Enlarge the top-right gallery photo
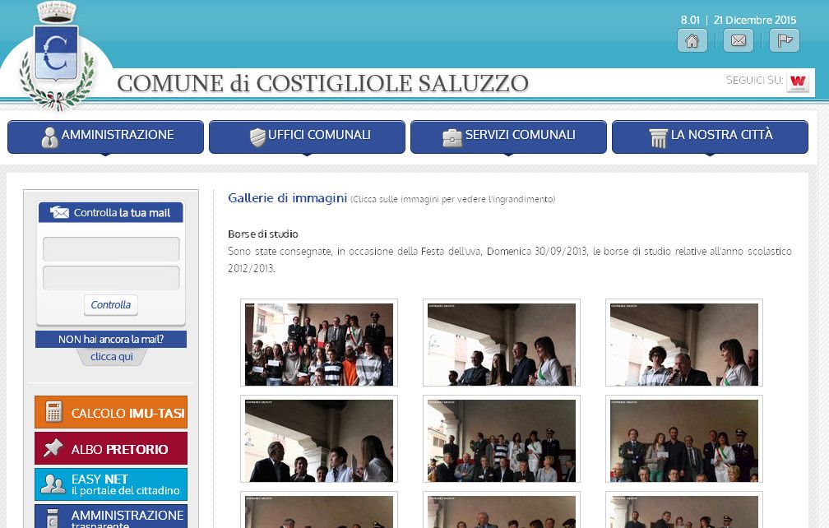The width and height of the screenshot is (829, 528). tap(684, 344)
